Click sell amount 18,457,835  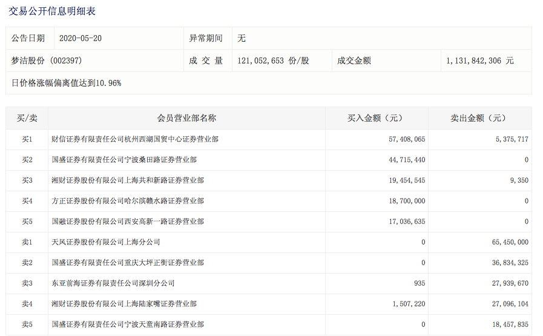tap(510, 324)
